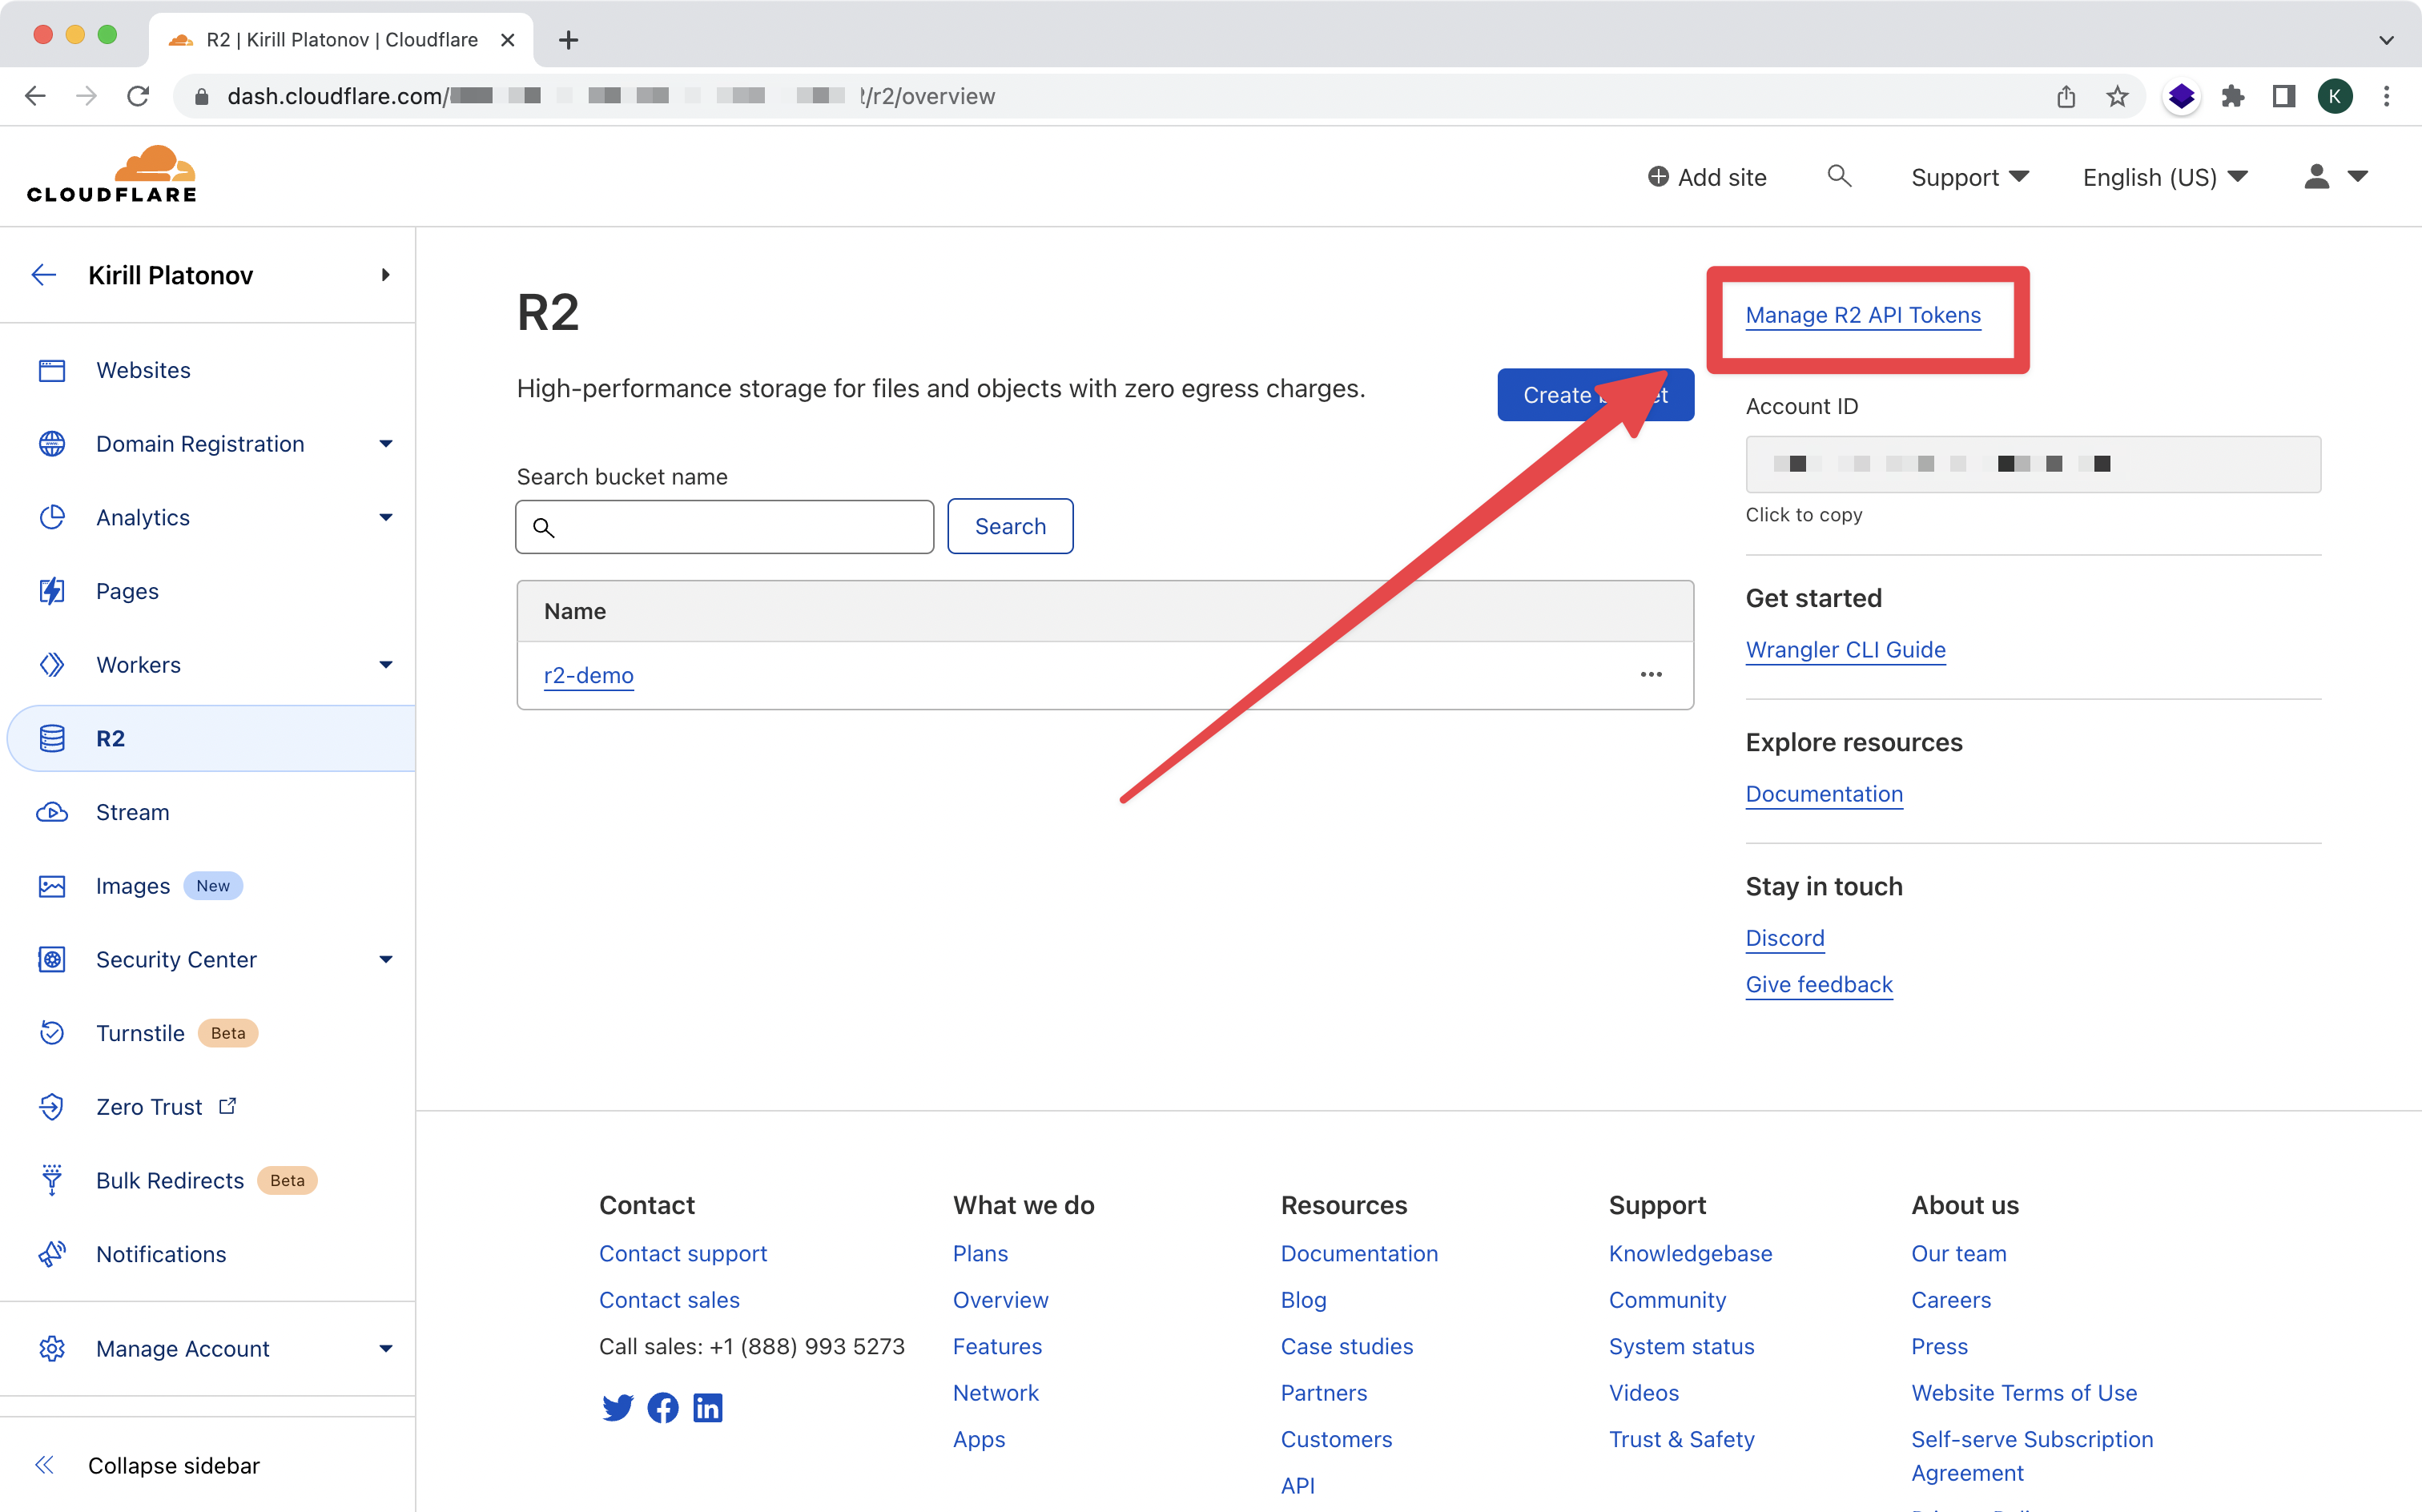
Task: Open System status footer link
Action: 1681,1347
